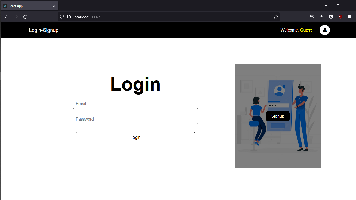Click the Firefox shield tracking protection icon
This screenshot has height=200, width=356.
click(62, 17)
